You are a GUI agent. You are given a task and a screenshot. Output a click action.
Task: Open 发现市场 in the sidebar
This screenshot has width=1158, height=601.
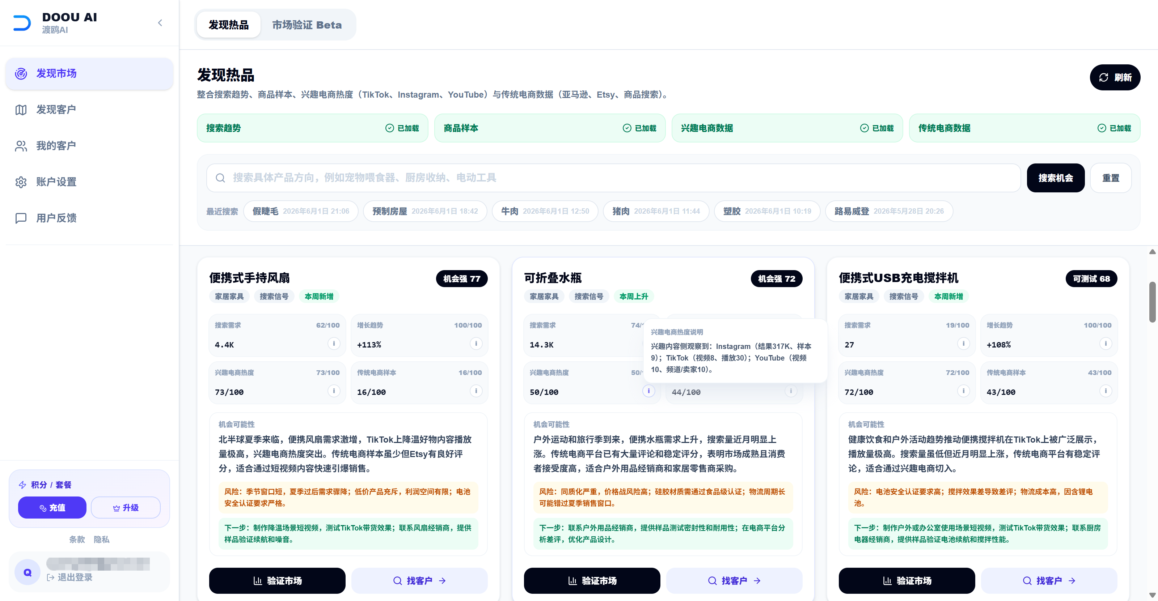[89, 73]
